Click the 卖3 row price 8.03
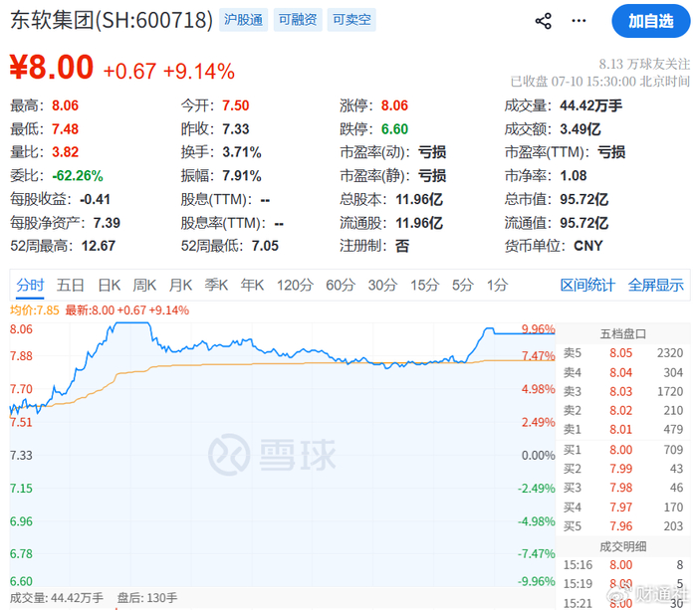The height and width of the screenshot is (610, 697). coord(620,391)
